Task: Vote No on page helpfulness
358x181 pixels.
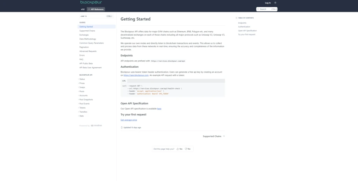Action: click(x=187, y=149)
